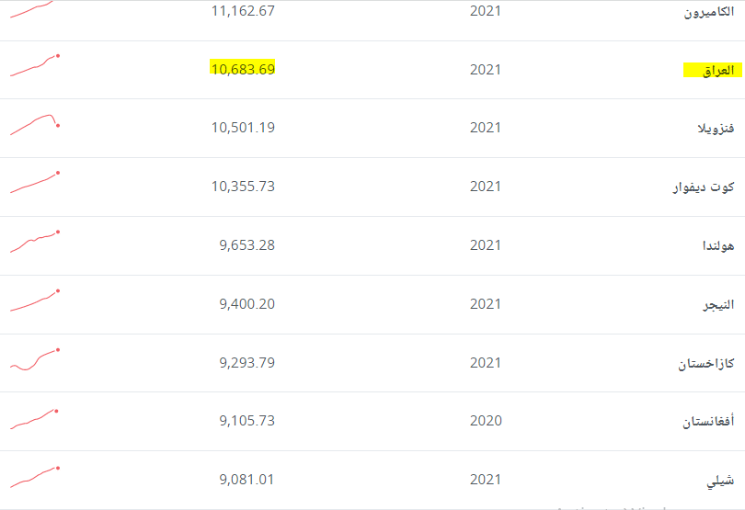
Task: Click the هولندا country link
Action: pos(717,246)
